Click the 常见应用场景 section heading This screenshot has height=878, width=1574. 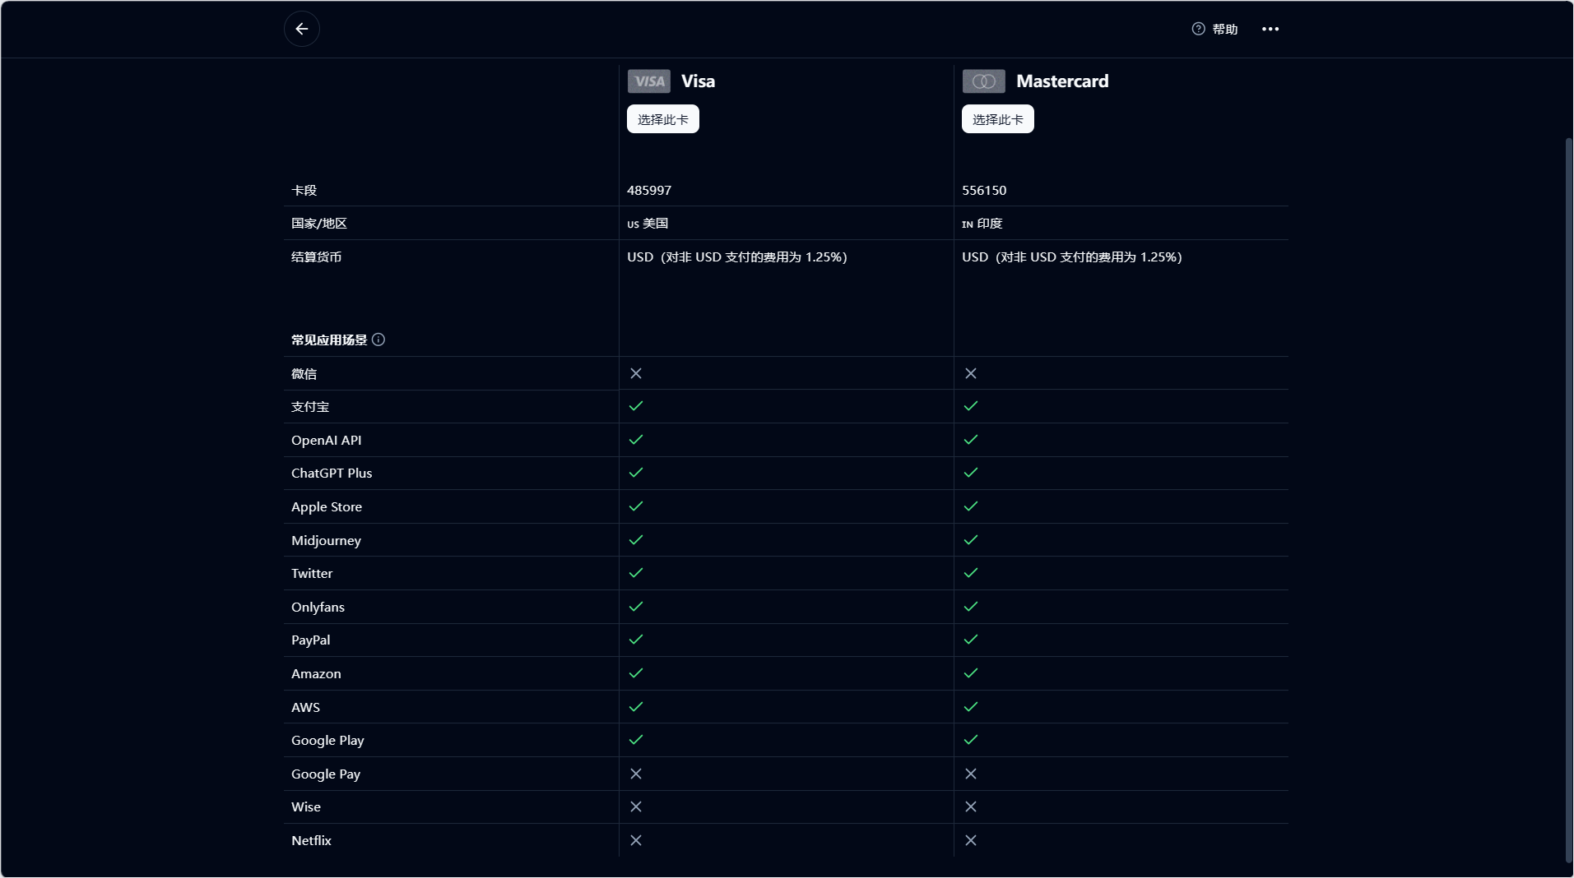click(x=329, y=340)
